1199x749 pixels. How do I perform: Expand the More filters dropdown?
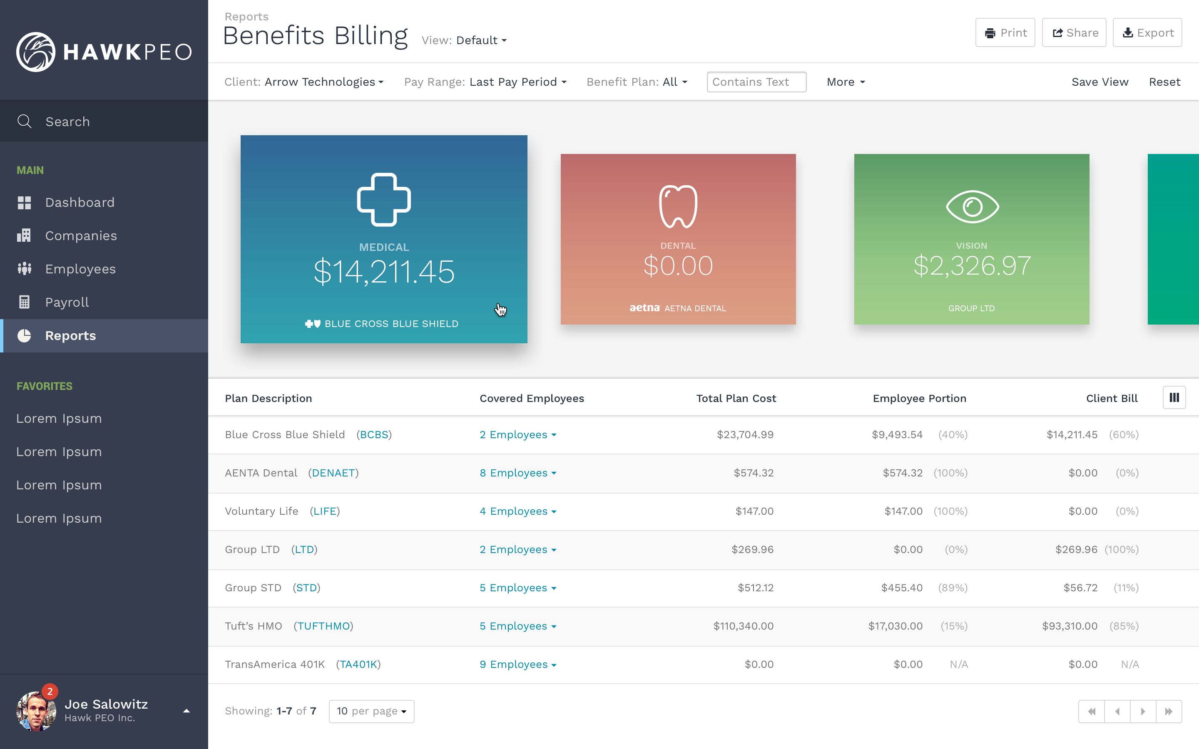pyautogui.click(x=846, y=82)
